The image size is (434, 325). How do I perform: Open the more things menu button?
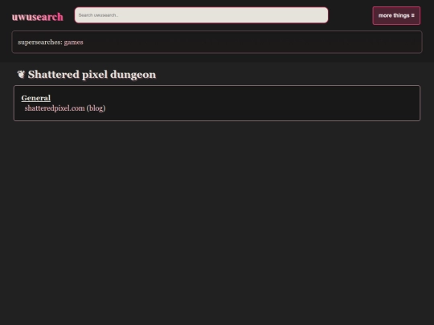[396, 16]
